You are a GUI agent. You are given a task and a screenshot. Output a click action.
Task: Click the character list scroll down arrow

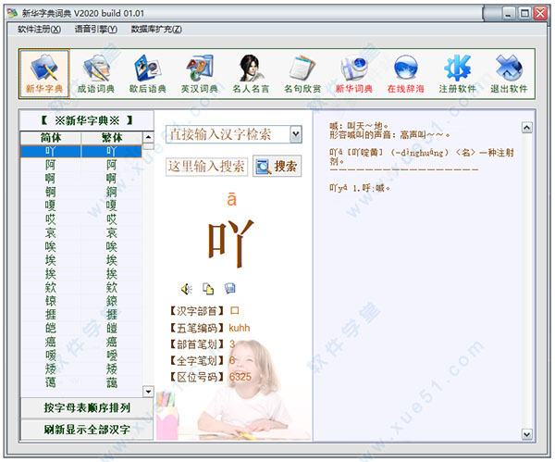[x=146, y=393]
